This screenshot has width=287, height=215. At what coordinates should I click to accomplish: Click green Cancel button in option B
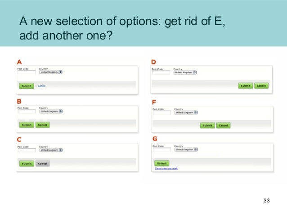coord(42,125)
